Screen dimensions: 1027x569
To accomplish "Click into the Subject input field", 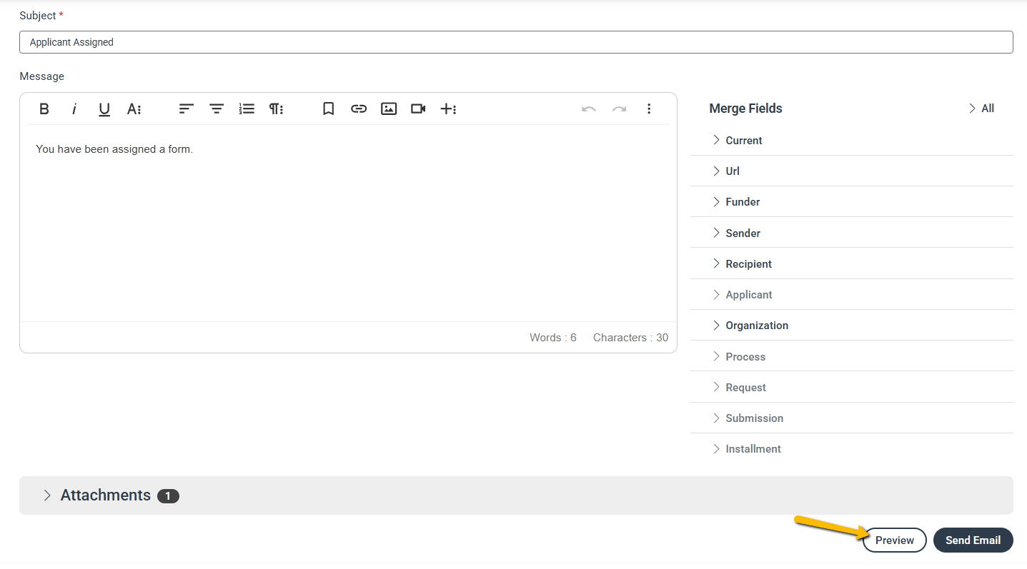I will (x=516, y=42).
